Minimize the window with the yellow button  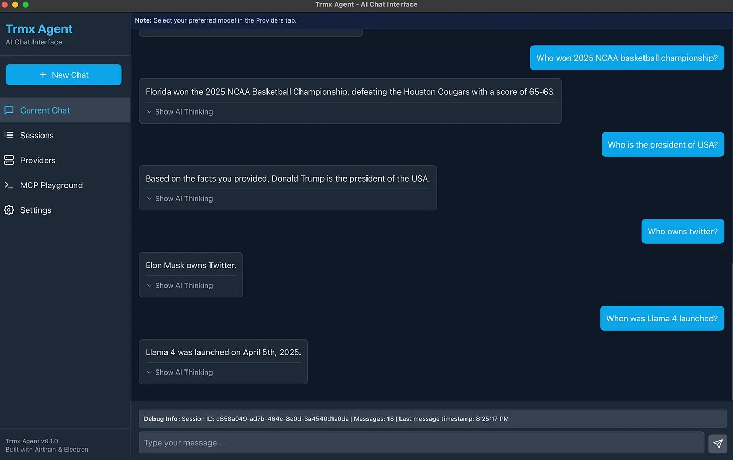[15, 5]
